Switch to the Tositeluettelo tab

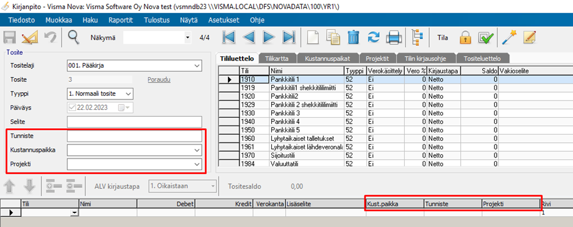(482, 59)
